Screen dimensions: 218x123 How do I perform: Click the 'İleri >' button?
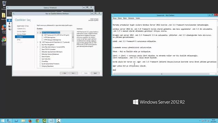(74, 73)
